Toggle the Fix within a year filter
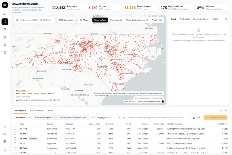This screenshot has width=232, height=155. point(45,117)
